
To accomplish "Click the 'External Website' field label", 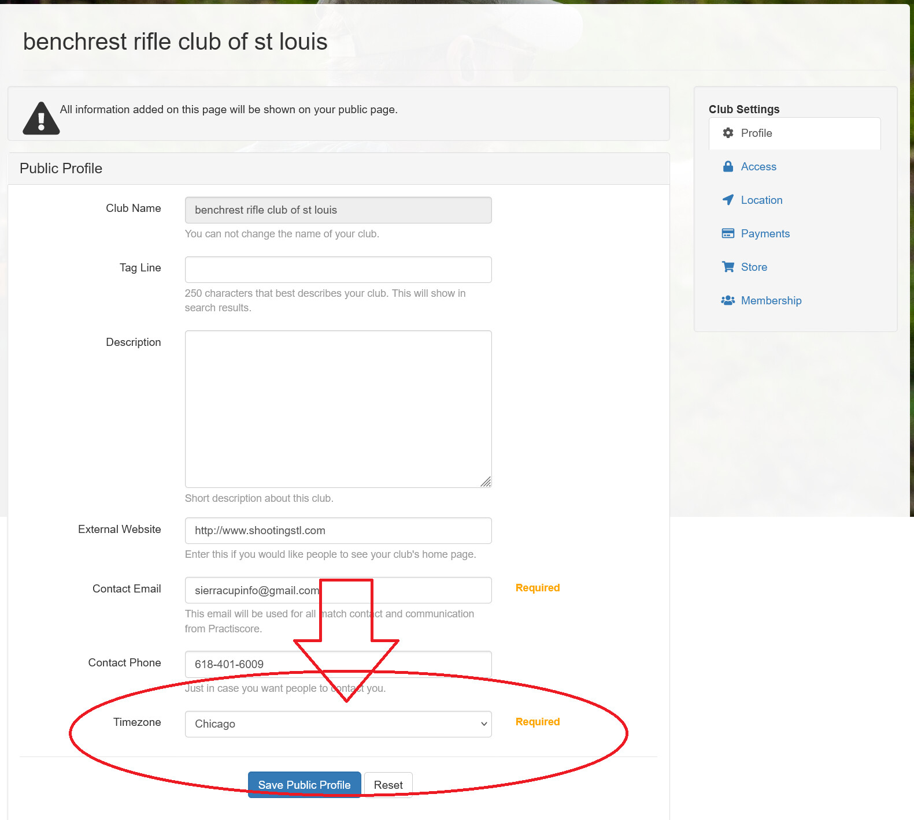I will tap(120, 530).
